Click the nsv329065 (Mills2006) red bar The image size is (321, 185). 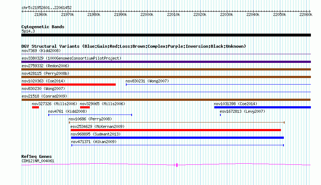coord(85,107)
